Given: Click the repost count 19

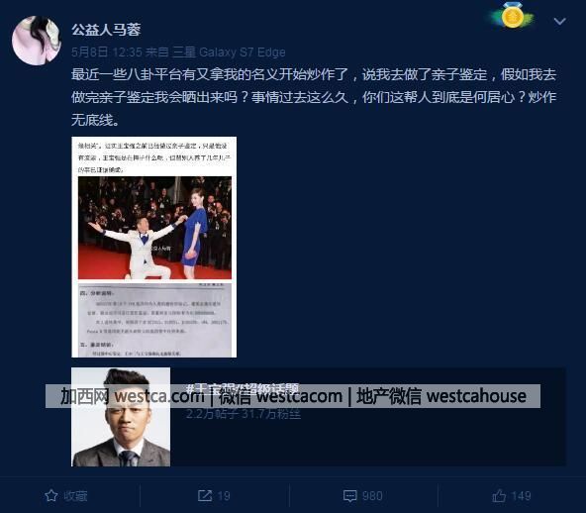Looking at the screenshot, I should point(224,496).
